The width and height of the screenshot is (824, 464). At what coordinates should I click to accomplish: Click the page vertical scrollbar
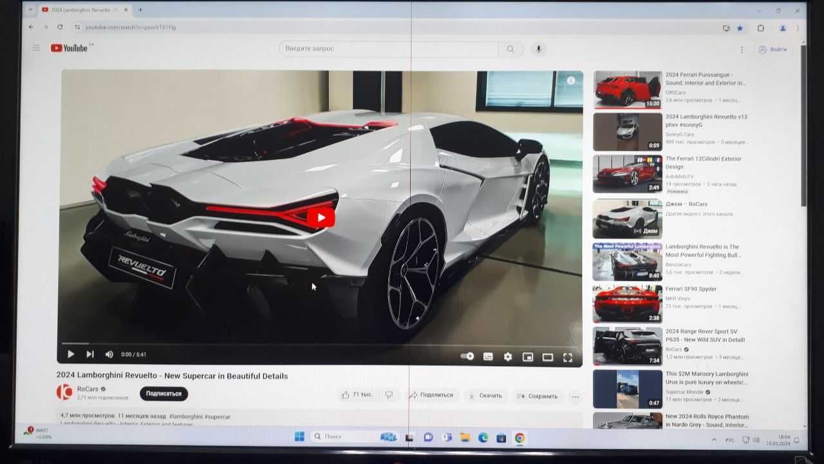pos(803,126)
